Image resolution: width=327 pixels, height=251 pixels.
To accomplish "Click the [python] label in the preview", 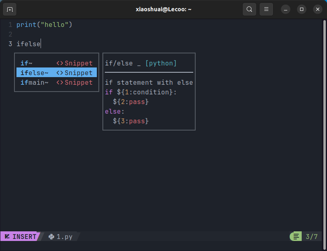I will [161, 63].
